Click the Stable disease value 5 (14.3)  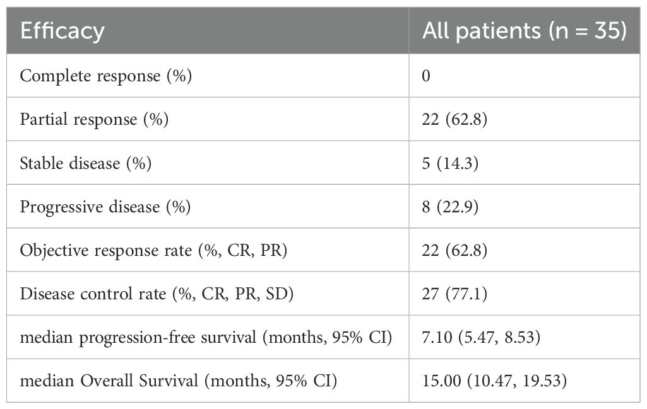point(448,163)
